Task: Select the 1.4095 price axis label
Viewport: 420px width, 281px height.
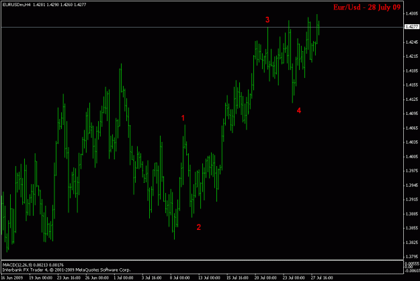Action: (x=412, y=114)
